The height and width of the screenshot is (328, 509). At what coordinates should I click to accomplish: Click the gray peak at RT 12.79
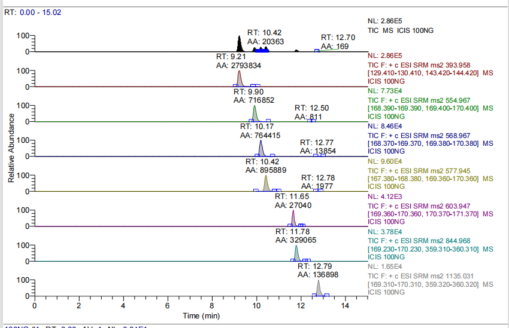(319, 288)
